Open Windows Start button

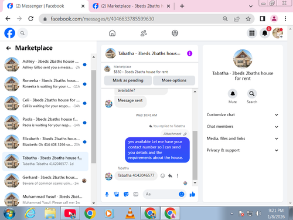coord(9,213)
